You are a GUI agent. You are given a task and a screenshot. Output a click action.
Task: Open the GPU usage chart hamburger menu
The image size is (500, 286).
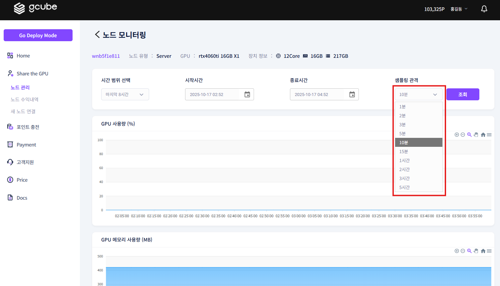489,135
